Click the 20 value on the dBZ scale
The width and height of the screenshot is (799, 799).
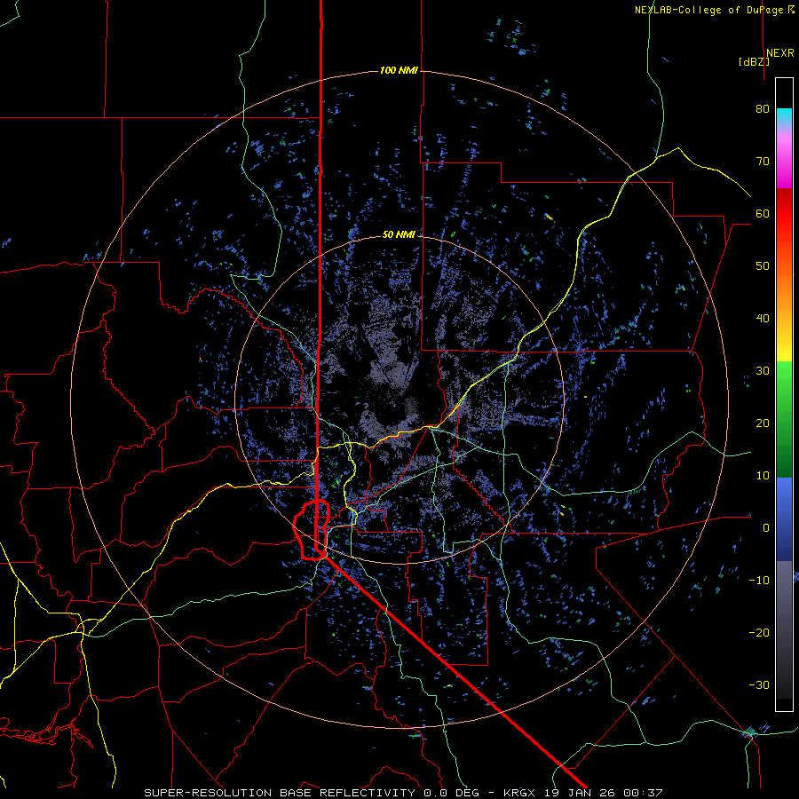763,423
